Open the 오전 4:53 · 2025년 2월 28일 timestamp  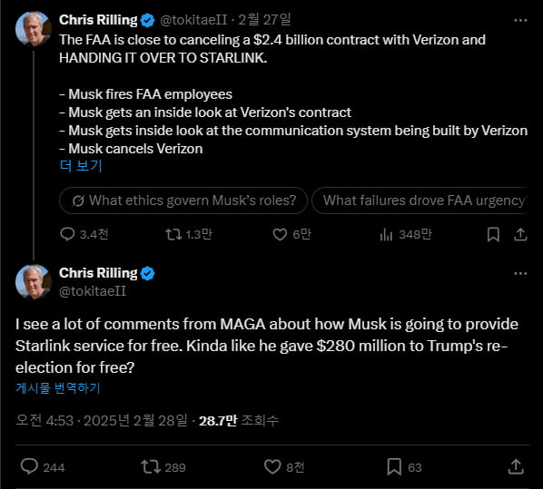pyautogui.click(x=102, y=420)
